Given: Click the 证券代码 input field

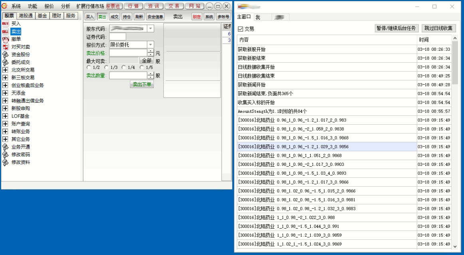Looking at the screenshot, I should tap(117, 37).
